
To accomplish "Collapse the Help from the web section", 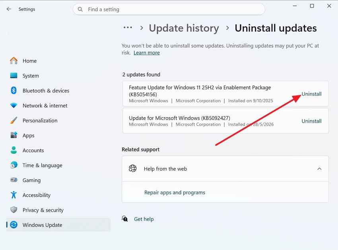I will click(319, 169).
